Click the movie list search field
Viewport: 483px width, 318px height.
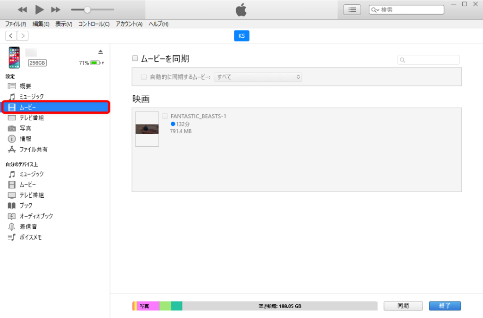[428, 60]
